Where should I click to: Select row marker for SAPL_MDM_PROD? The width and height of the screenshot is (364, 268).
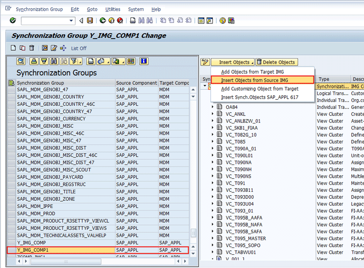pos(11,214)
